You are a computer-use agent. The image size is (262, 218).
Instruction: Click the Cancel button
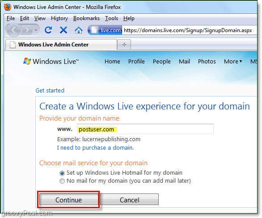[x=130, y=200]
